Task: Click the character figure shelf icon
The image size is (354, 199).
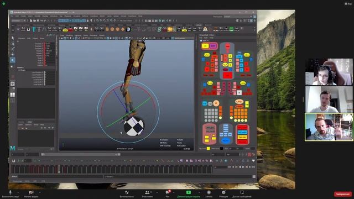Action: click(x=205, y=29)
